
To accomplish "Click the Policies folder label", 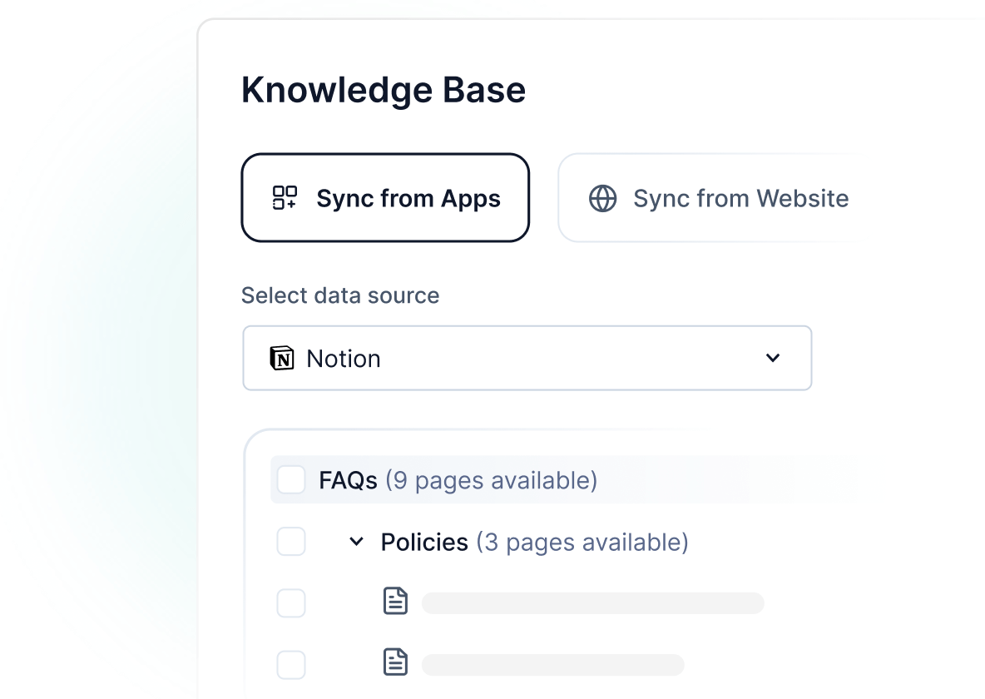I will [424, 542].
